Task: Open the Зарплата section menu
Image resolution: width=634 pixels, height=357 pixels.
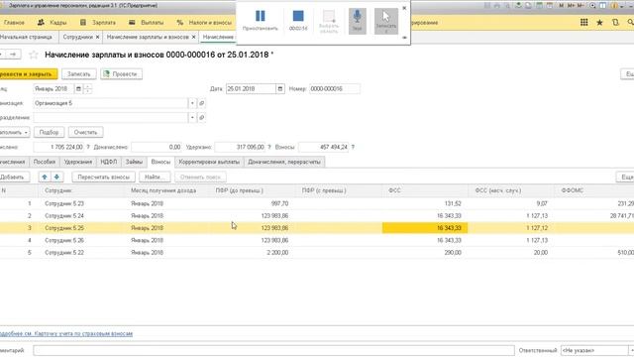Action: pos(97,23)
